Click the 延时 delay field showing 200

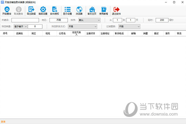(162, 20)
